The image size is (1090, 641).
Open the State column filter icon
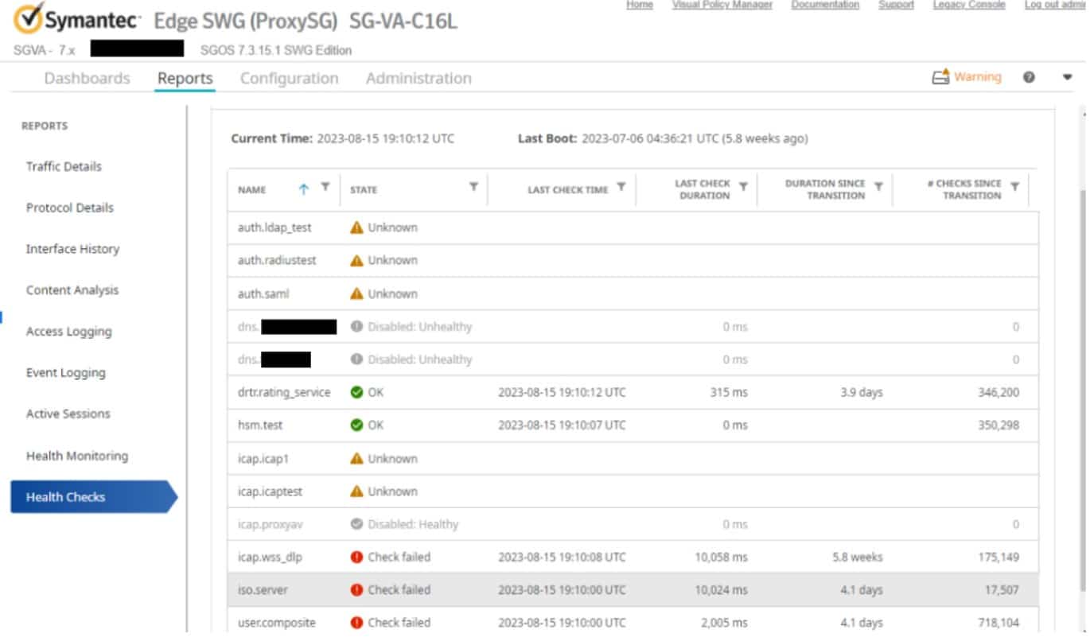[x=473, y=187]
